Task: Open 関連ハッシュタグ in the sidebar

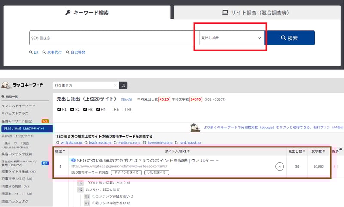Action: [15, 201]
